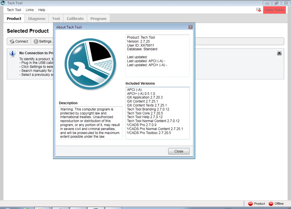Switch to the Program tab
The width and height of the screenshot is (291, 209).
(98, 18)
